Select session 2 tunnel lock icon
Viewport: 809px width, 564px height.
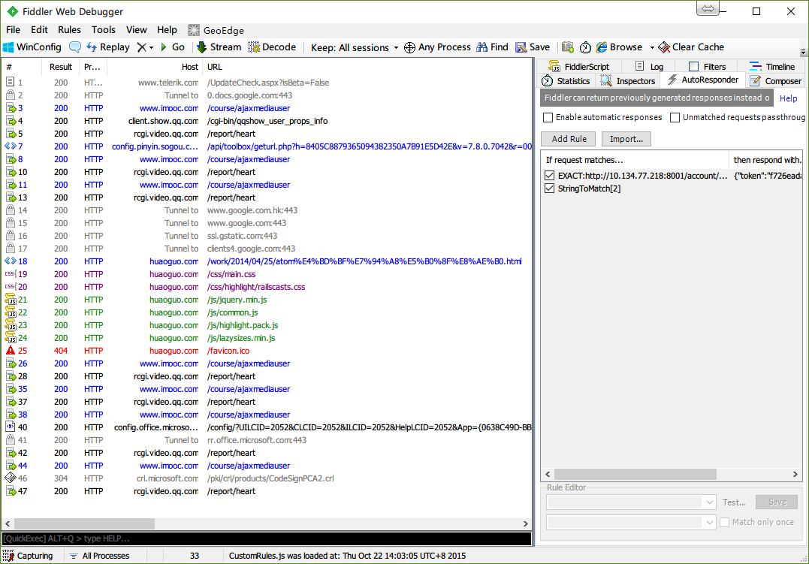[11, 95]
